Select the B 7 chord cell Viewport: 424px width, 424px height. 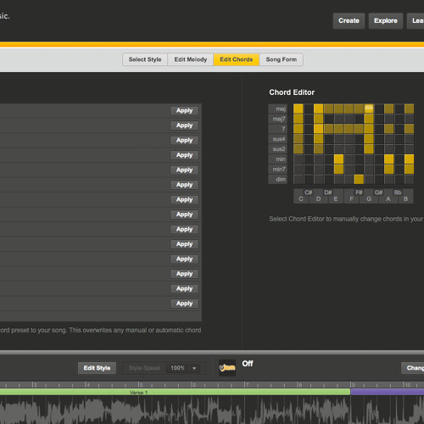click(409, 129)
